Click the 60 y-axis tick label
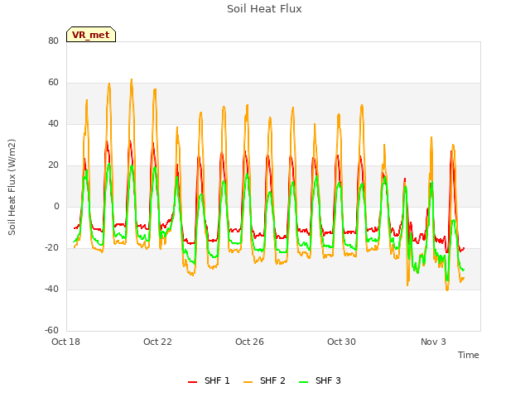530x397 pixels. (53, 83)
